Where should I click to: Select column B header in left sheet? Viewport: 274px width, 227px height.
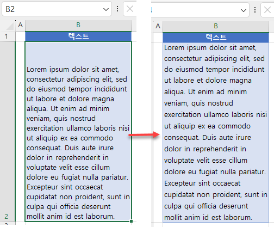(x=78, y=26)
